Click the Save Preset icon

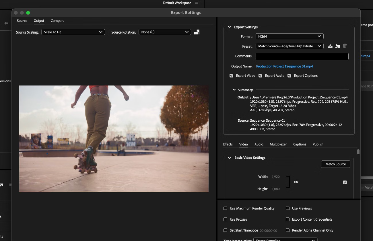click(330, 46)
